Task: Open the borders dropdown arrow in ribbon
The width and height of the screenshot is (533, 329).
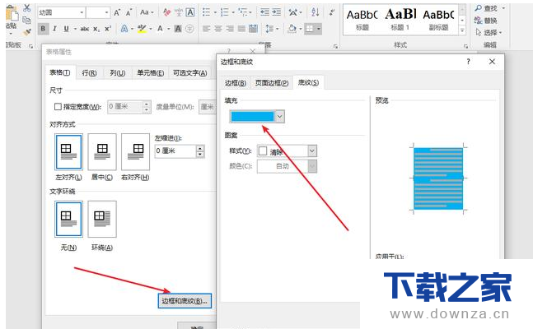Action: pos(319,29)
